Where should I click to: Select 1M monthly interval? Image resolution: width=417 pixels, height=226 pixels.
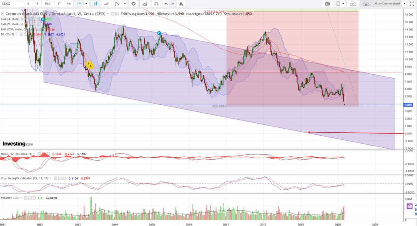click(69, 4)
